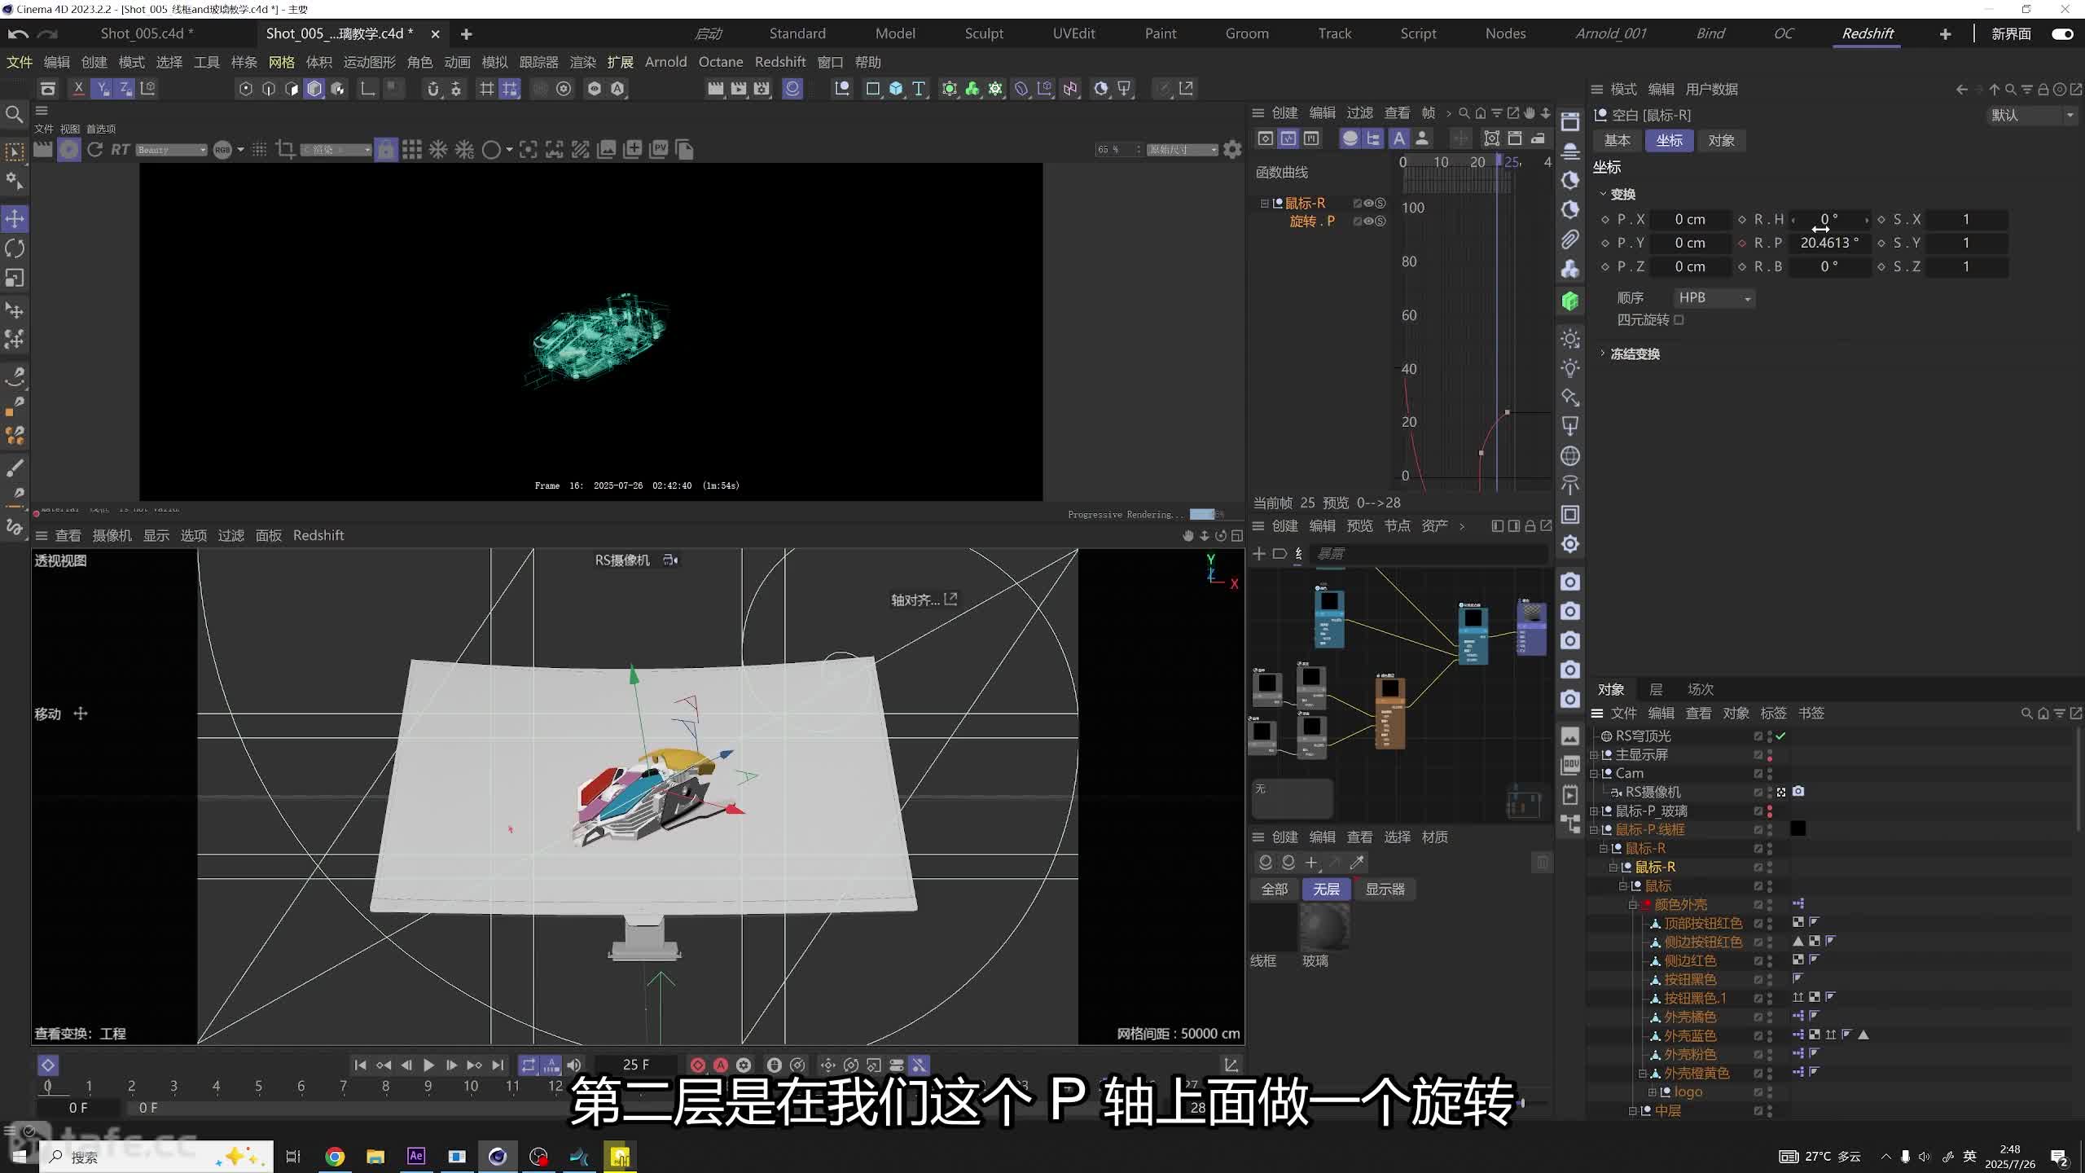Select the Move tool in left toolbar
Viewport: 2085px width, 1173px height.
click(15, 218)
